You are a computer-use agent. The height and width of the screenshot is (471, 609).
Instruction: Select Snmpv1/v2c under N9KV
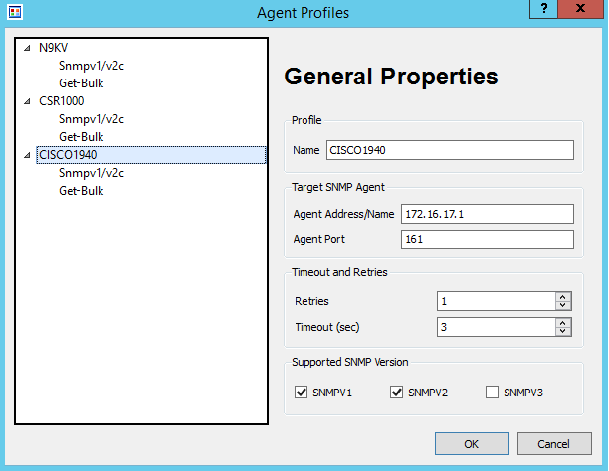[x=92, y=66]
